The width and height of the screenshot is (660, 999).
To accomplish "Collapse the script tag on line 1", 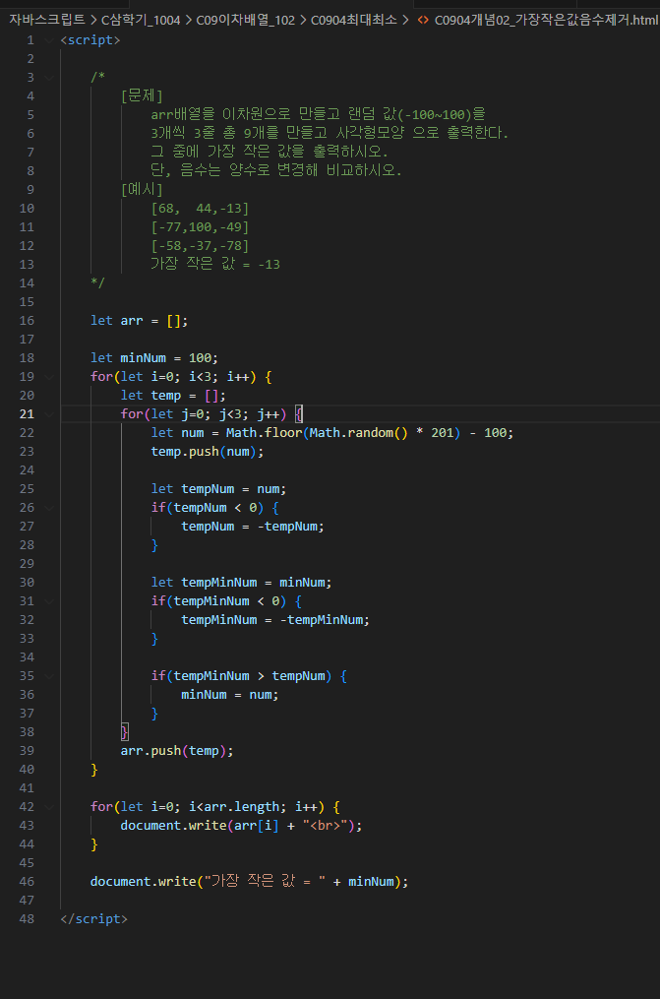I will click(49, 40).
